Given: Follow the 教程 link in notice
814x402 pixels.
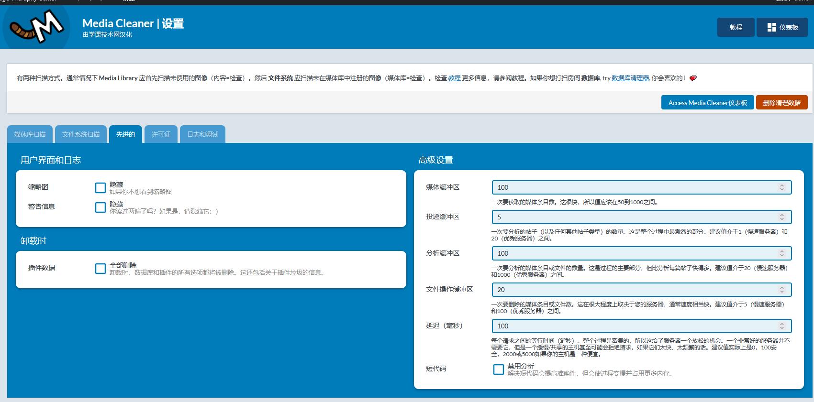Looking at the screenshot, I should tap(454, 78).
